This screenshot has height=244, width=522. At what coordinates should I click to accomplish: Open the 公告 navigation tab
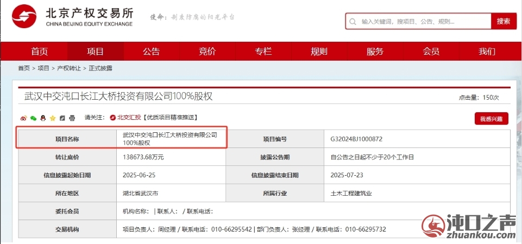(152, 52)
